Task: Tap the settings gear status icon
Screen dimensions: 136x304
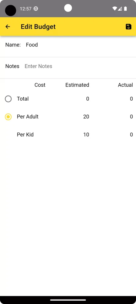Action: coord(36,9)
